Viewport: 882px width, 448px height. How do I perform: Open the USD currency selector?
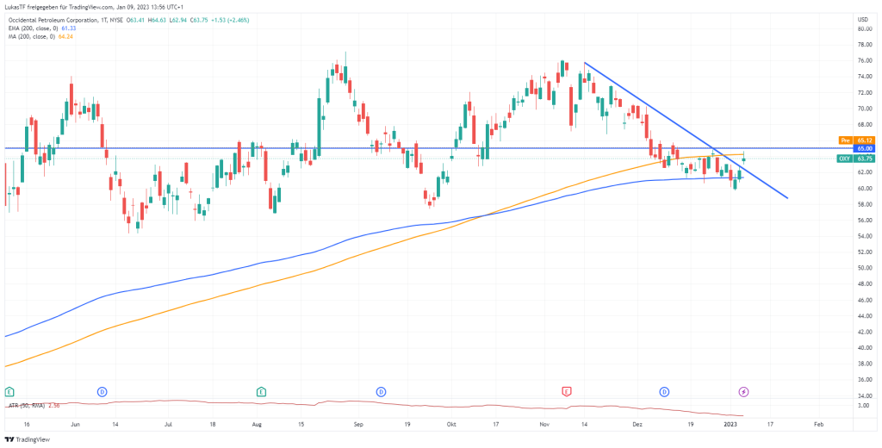point(862,18)
